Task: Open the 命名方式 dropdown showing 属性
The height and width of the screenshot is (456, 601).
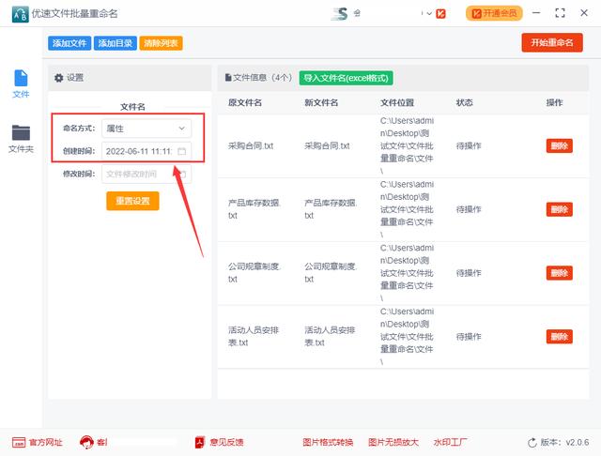Action: pos(146,129)
